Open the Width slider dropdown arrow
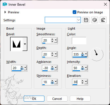Screen dimensions: 110x105 point(25,68)
